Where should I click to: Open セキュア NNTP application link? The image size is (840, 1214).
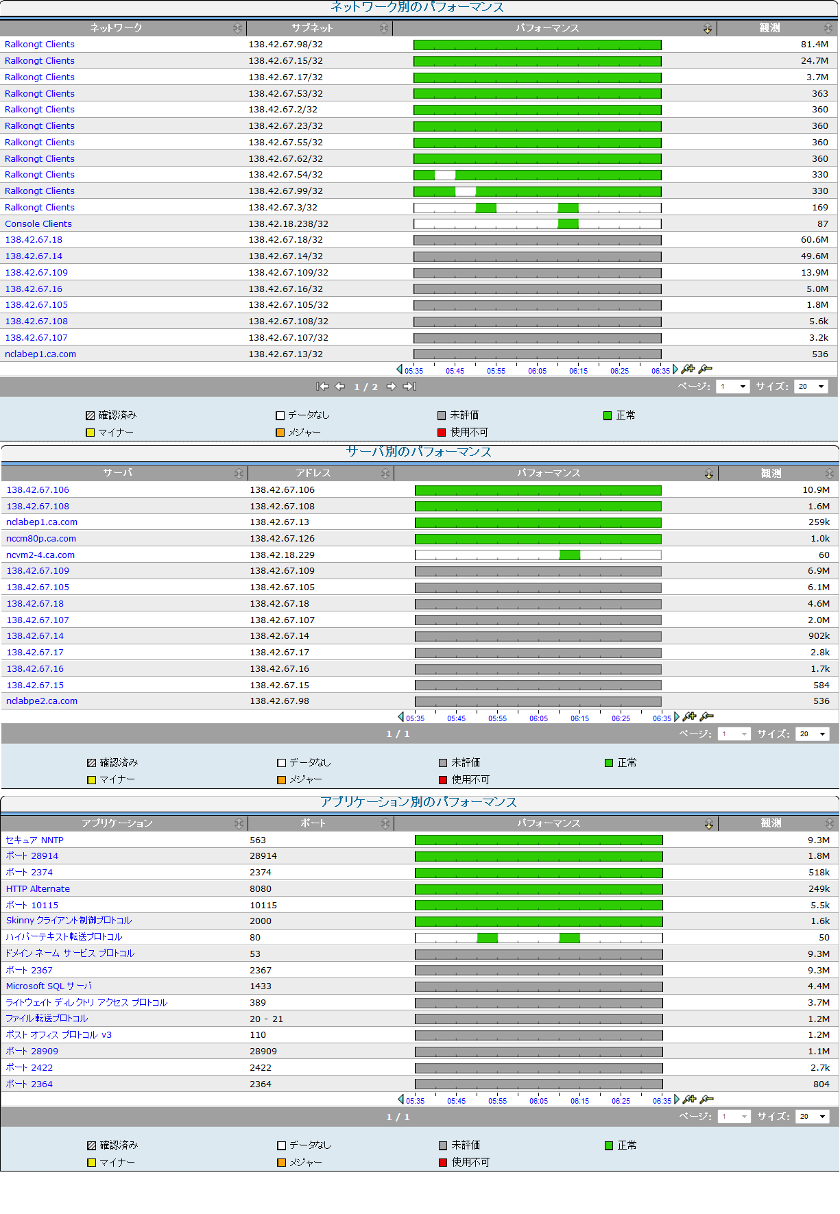35,840
